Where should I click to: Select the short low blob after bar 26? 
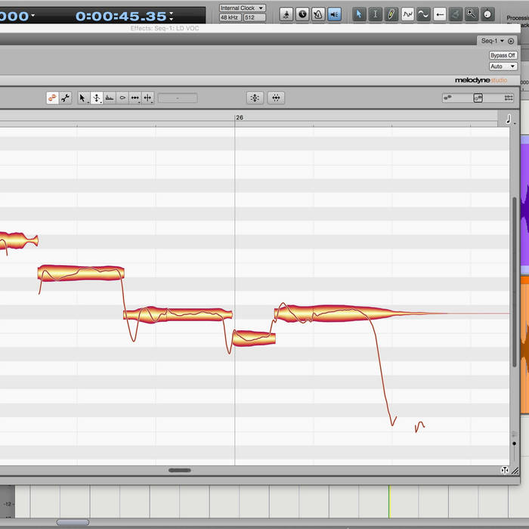coord(255,339)
